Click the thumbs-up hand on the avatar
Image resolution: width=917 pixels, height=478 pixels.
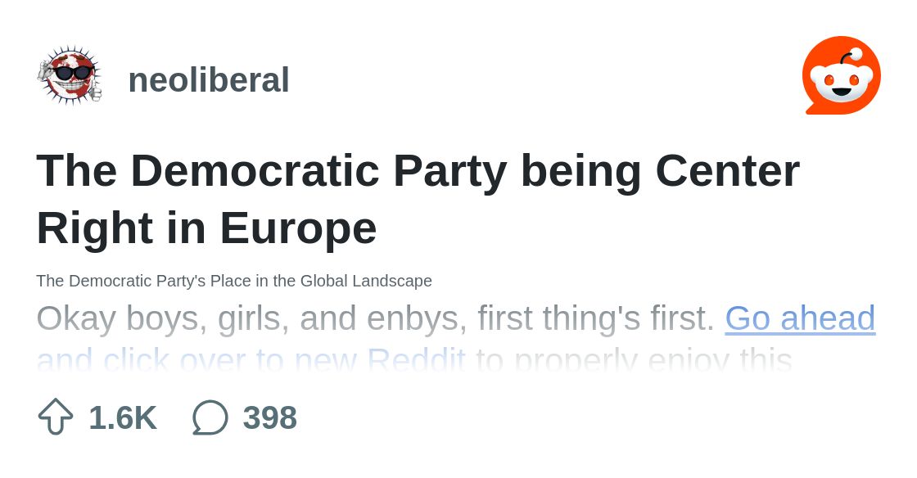94,92
